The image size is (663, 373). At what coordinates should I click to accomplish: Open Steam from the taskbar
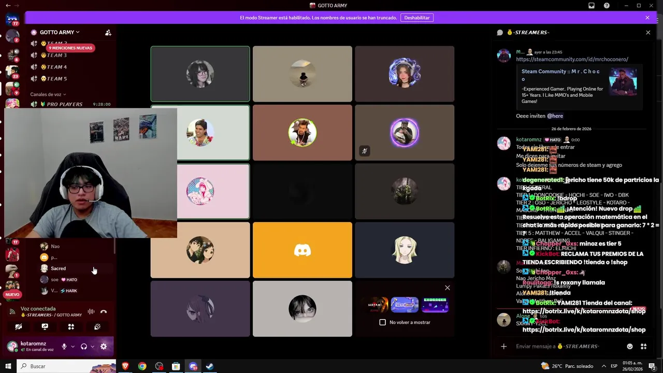[x=210, y=366]
